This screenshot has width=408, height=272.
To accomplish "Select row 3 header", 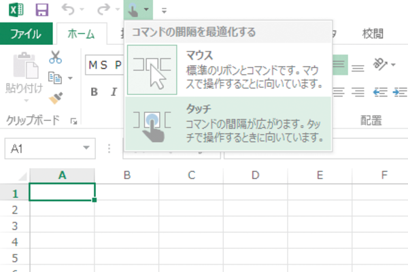I will 14,225.
